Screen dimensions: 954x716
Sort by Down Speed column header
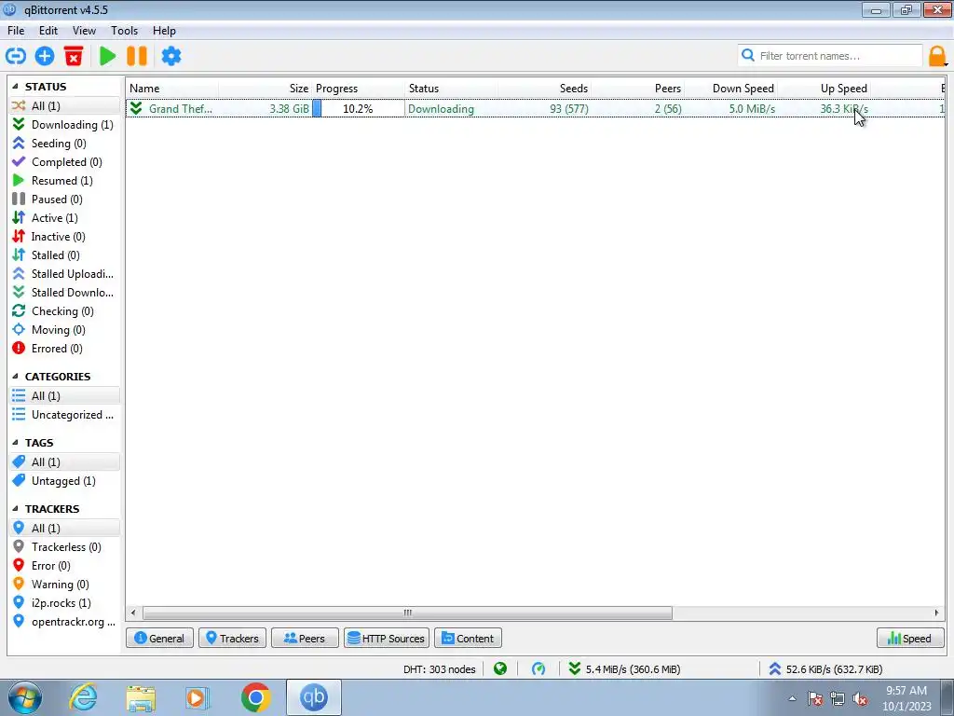pos(731,89)
